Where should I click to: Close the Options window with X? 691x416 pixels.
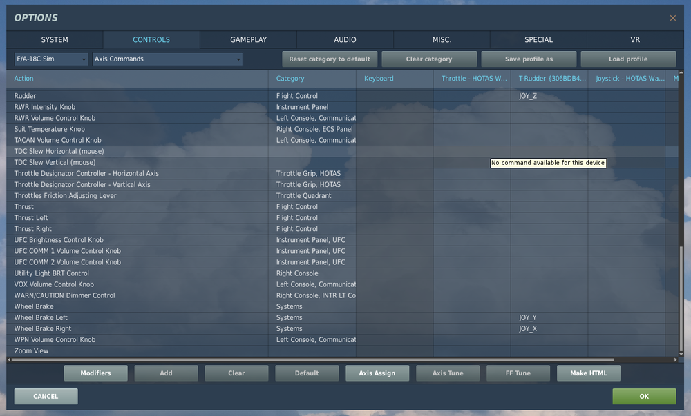tap(672, 18)
